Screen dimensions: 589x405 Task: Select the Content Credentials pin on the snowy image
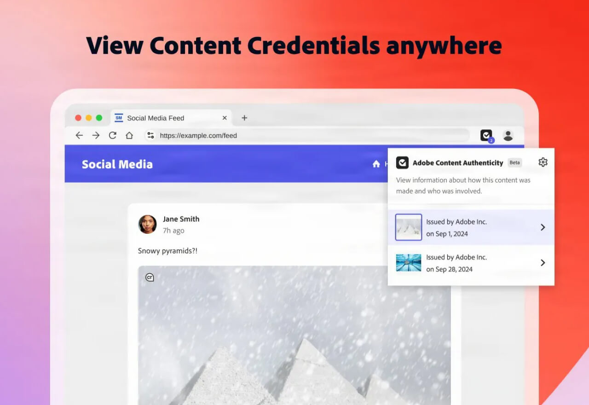tap(150, 277)
